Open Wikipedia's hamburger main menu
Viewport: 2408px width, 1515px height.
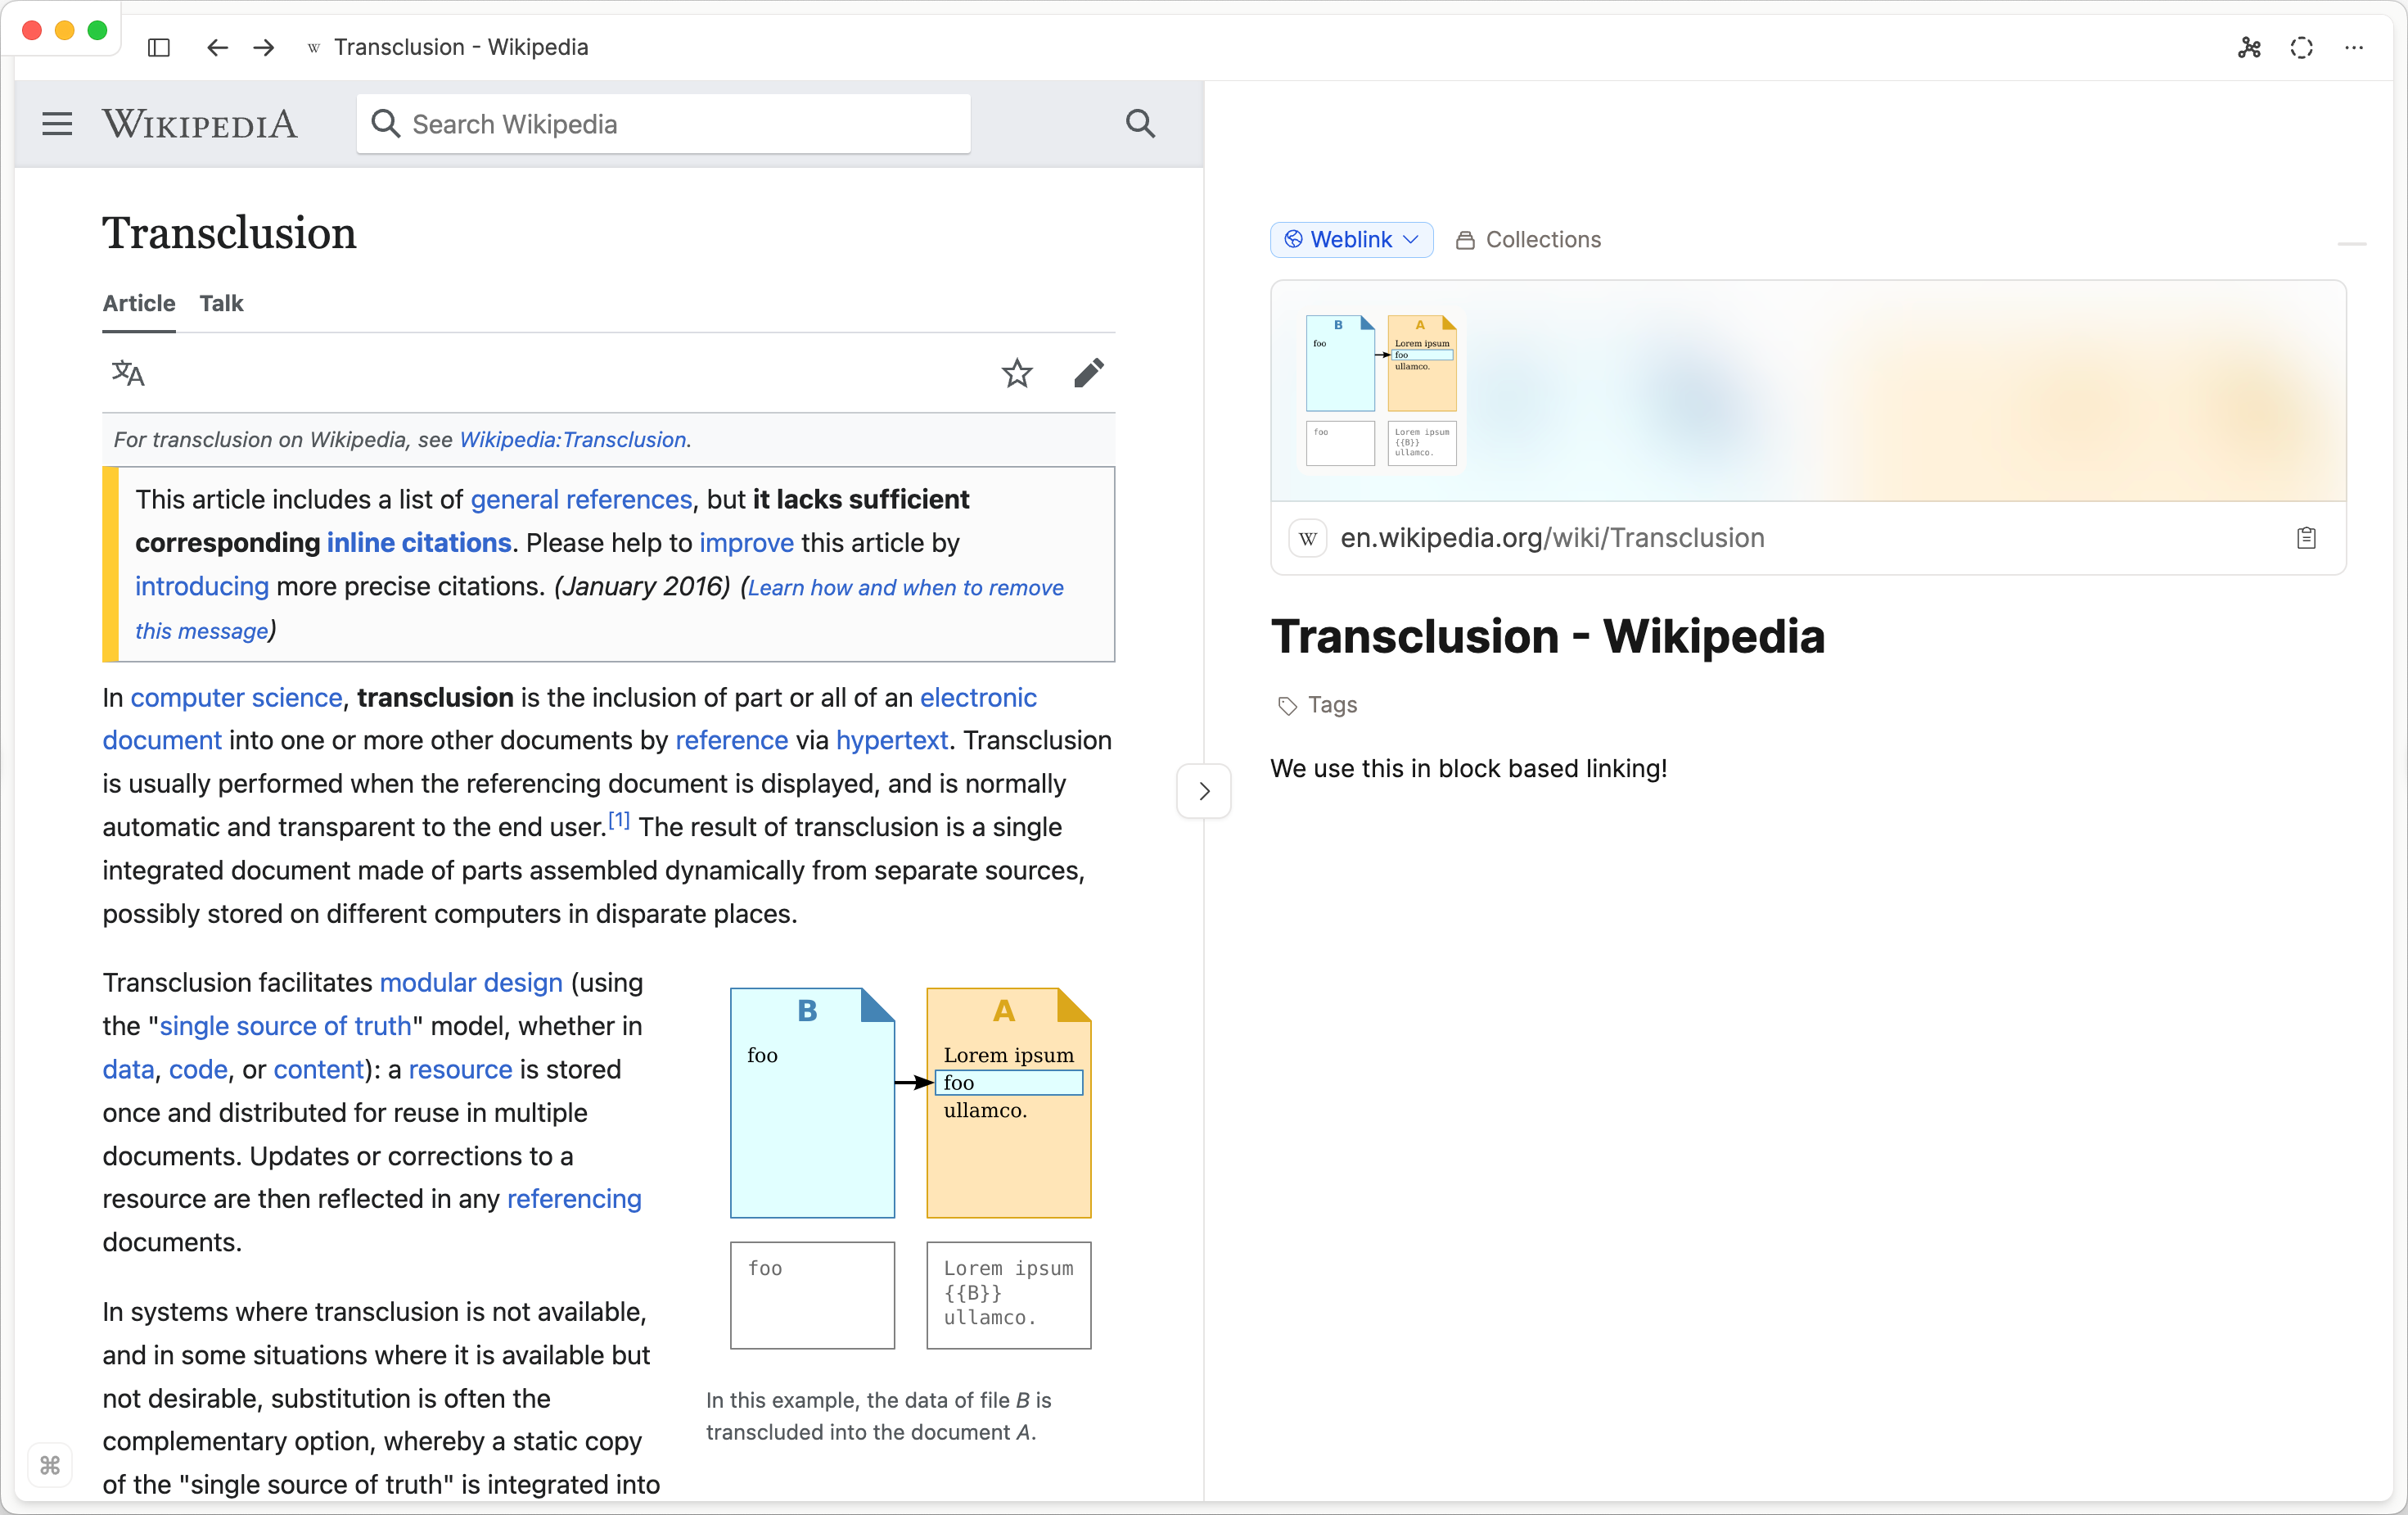point(56,123)
